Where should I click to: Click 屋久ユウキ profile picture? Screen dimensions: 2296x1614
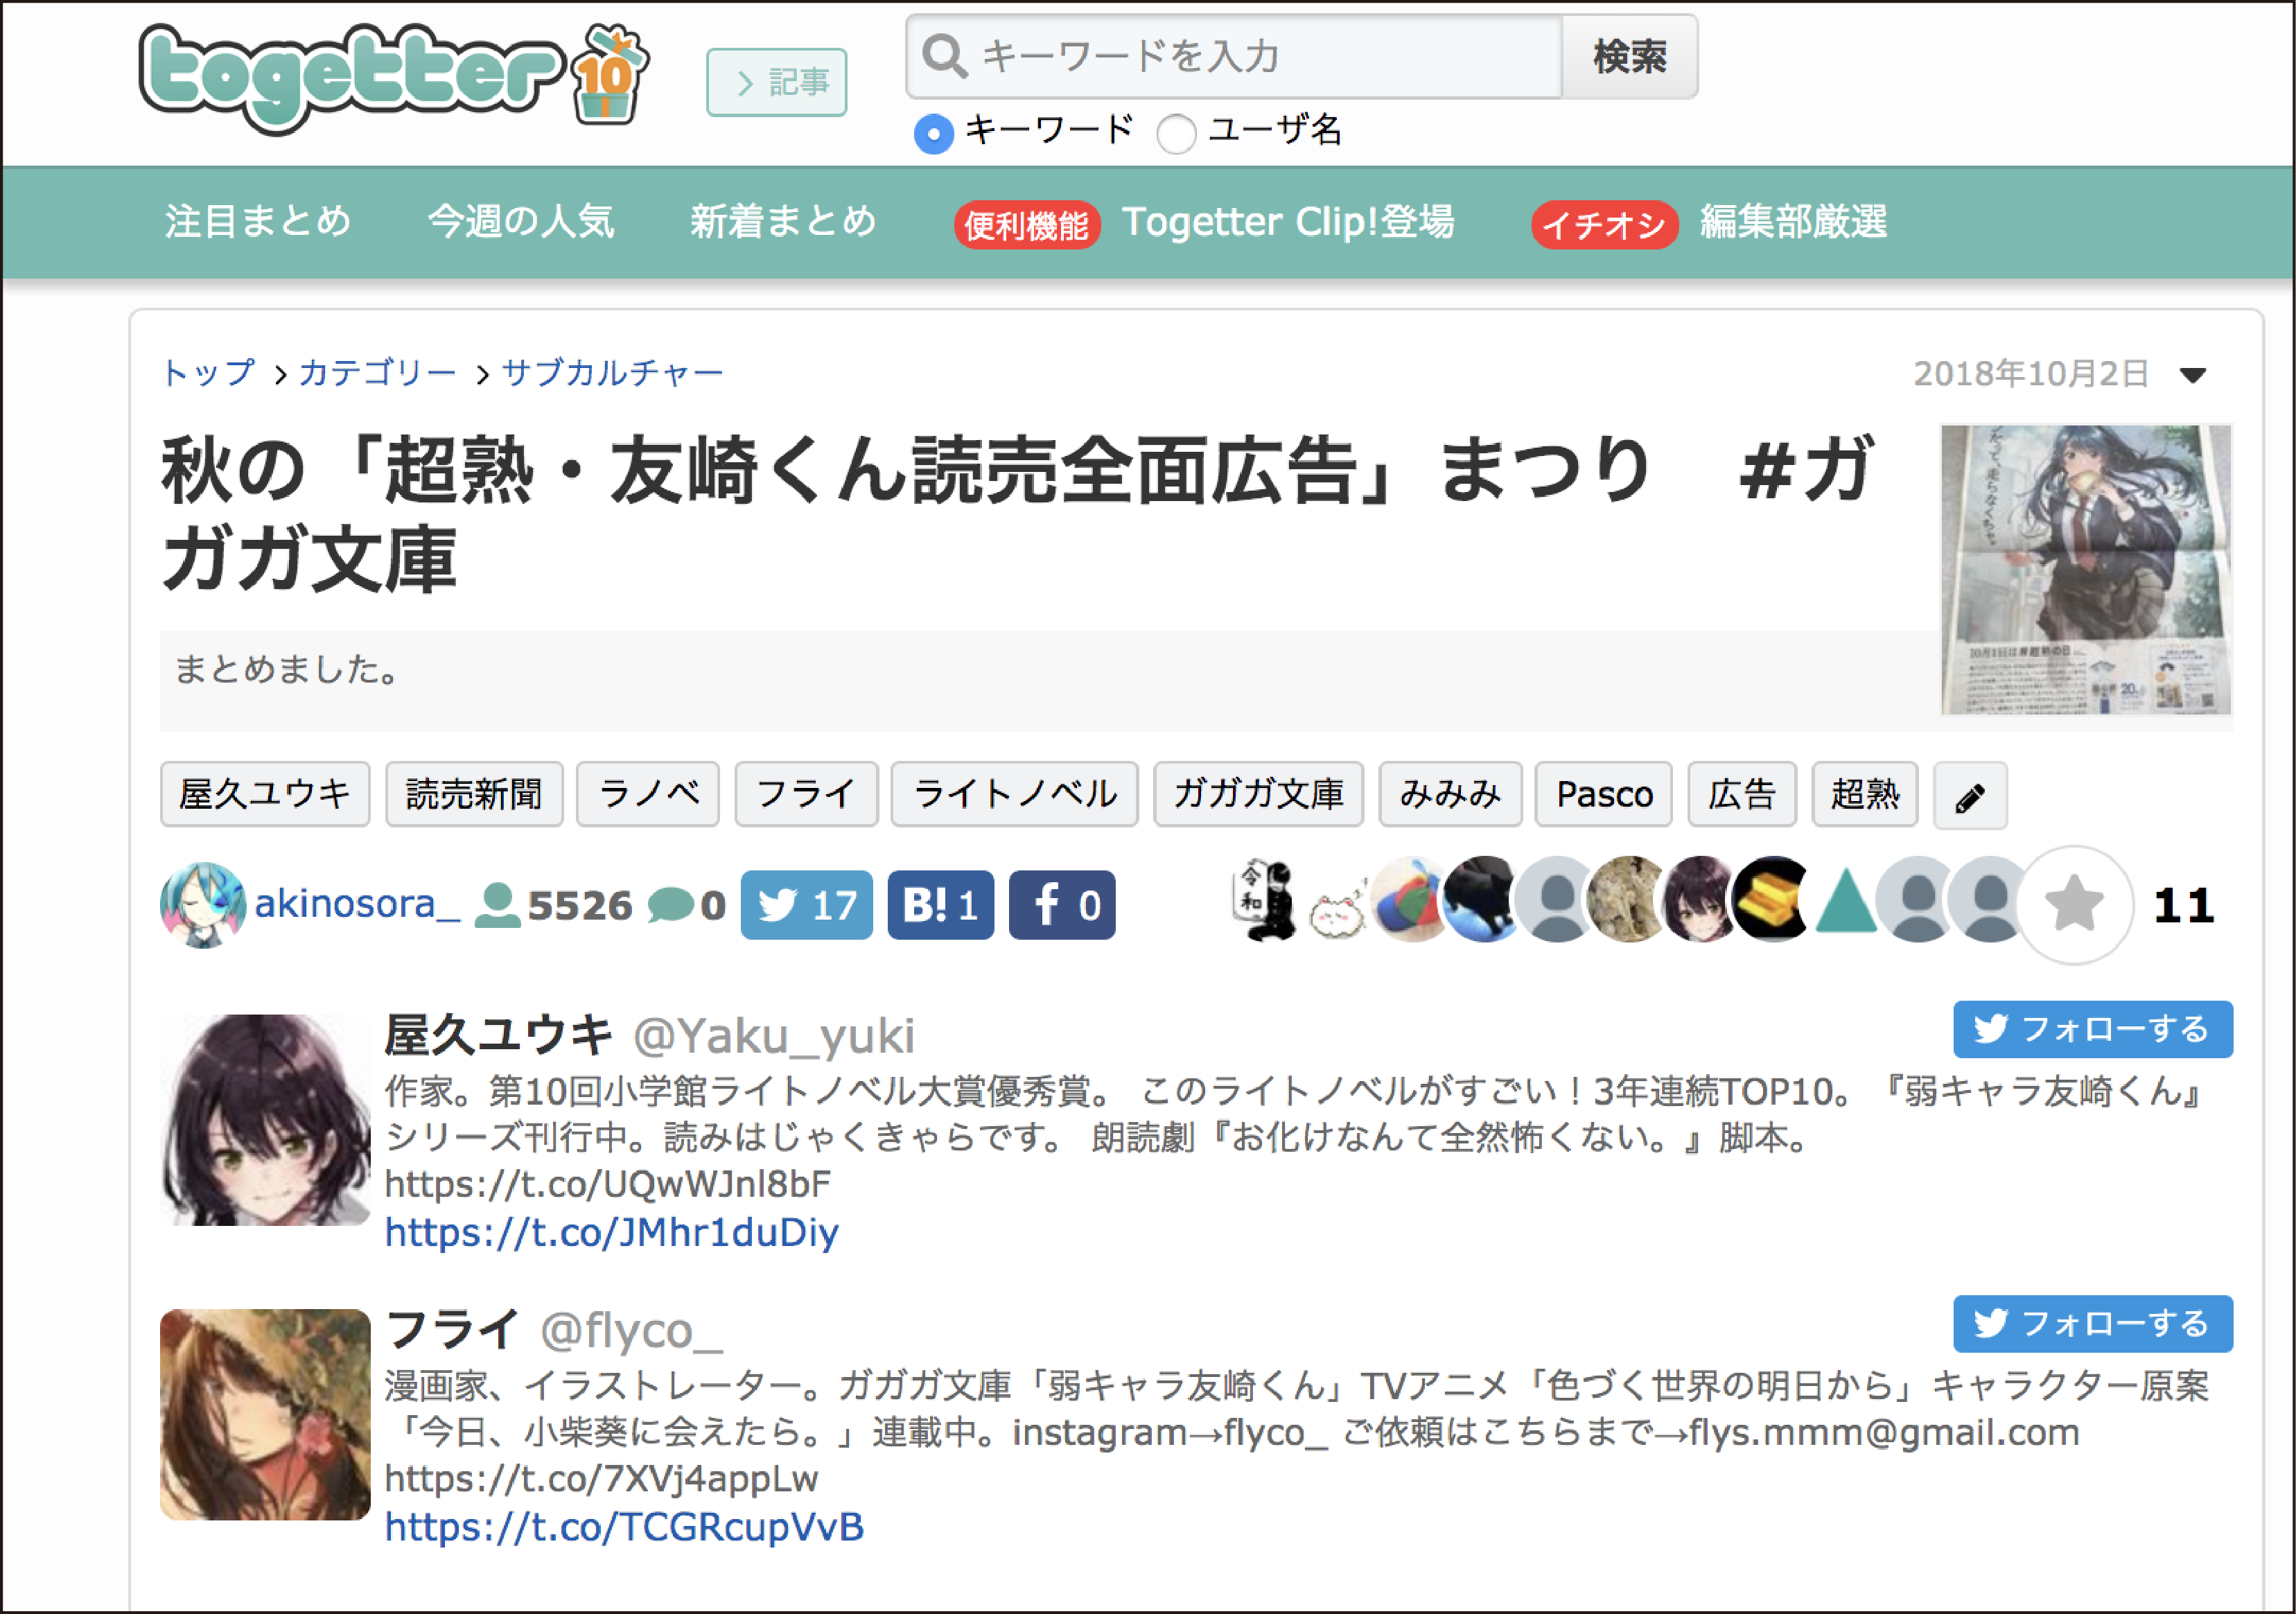(x=265, y=1120)
